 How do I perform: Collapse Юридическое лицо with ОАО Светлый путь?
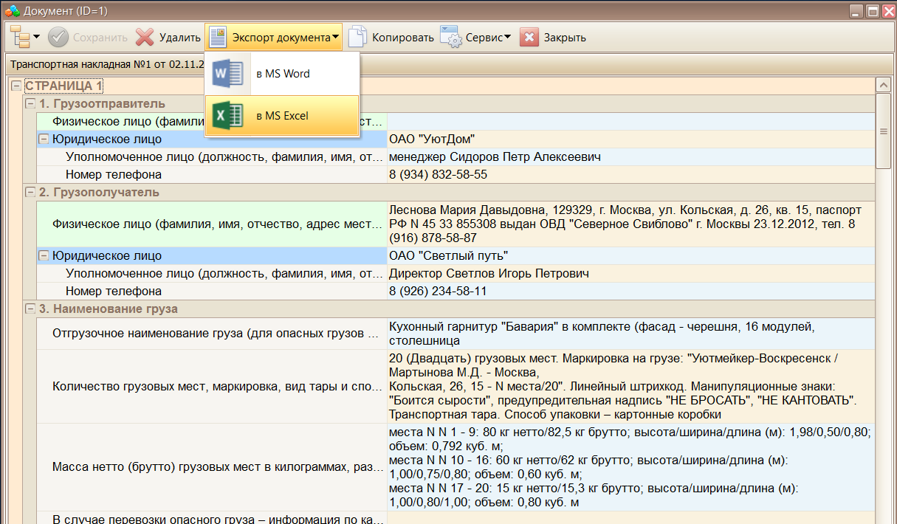[44, 255]
